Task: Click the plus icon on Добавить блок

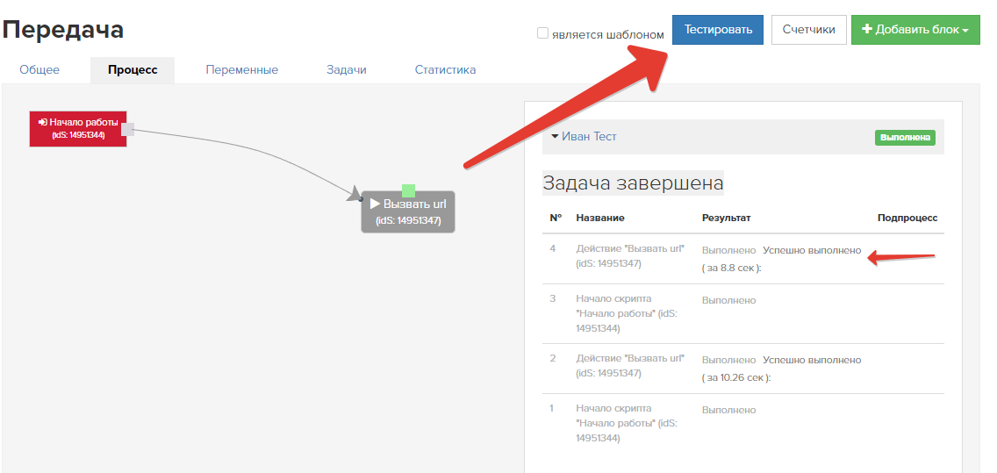Action: tap(866, 29)
